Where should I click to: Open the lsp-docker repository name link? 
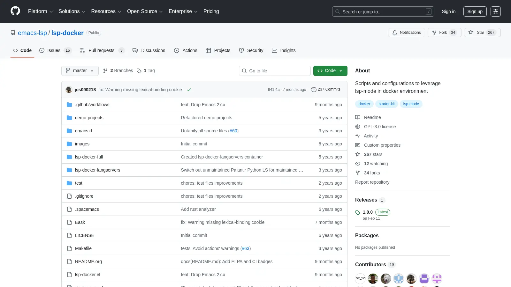pyautogui.click(x=67, y=33)
